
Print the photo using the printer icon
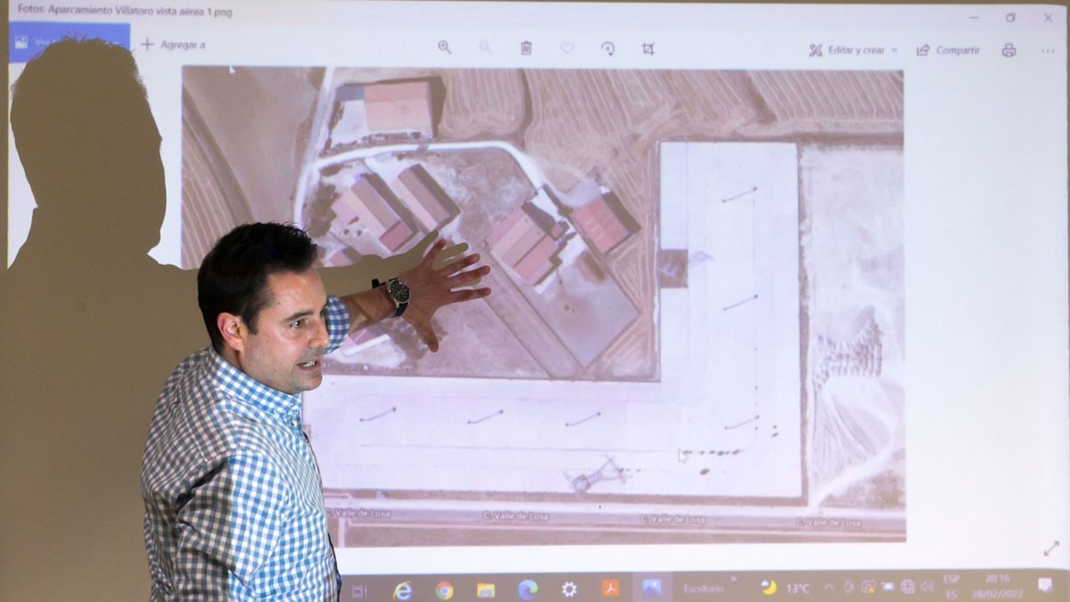pyautogui.click(x=1008, y=50)
